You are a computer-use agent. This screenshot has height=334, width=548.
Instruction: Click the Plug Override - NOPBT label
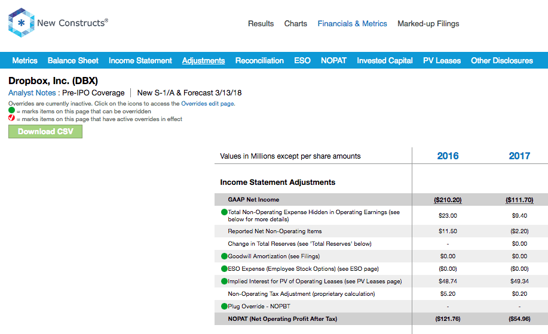(x=259, y=307)
